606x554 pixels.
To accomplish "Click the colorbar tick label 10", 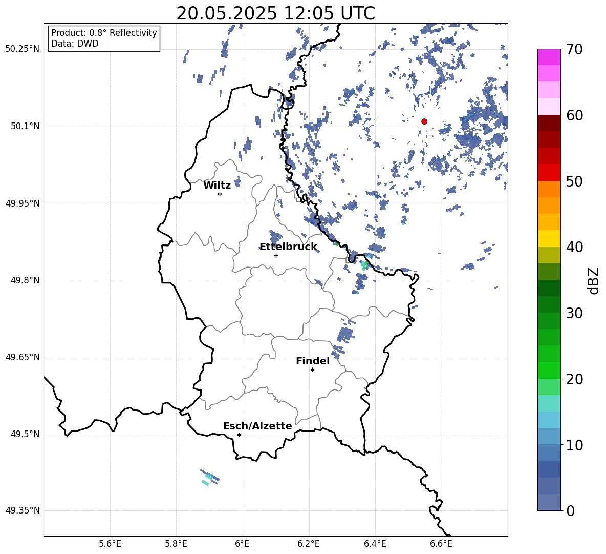I will 575,445.
